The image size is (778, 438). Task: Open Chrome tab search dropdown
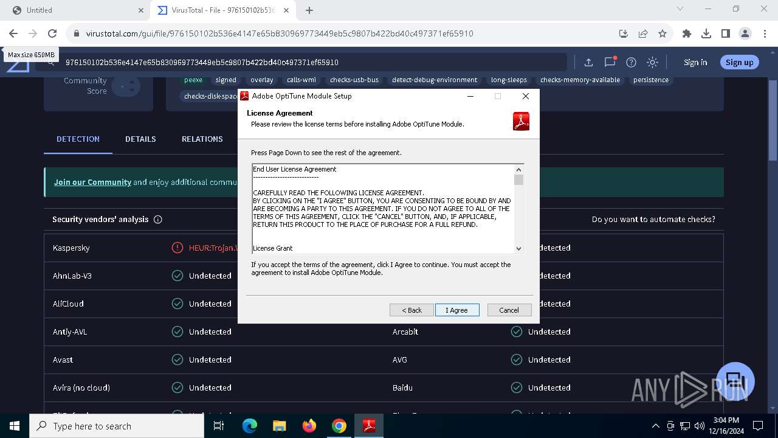680,9
